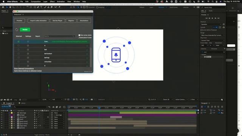Click Import Lottie Animation button
Screen dimensions: 242x136
tap(39, 21)
